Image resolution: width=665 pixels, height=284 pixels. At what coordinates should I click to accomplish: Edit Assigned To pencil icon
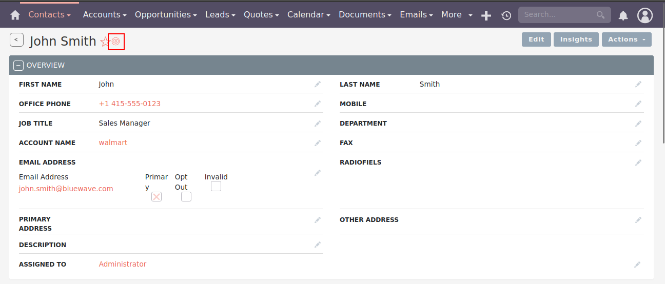(x=637, y=265)
